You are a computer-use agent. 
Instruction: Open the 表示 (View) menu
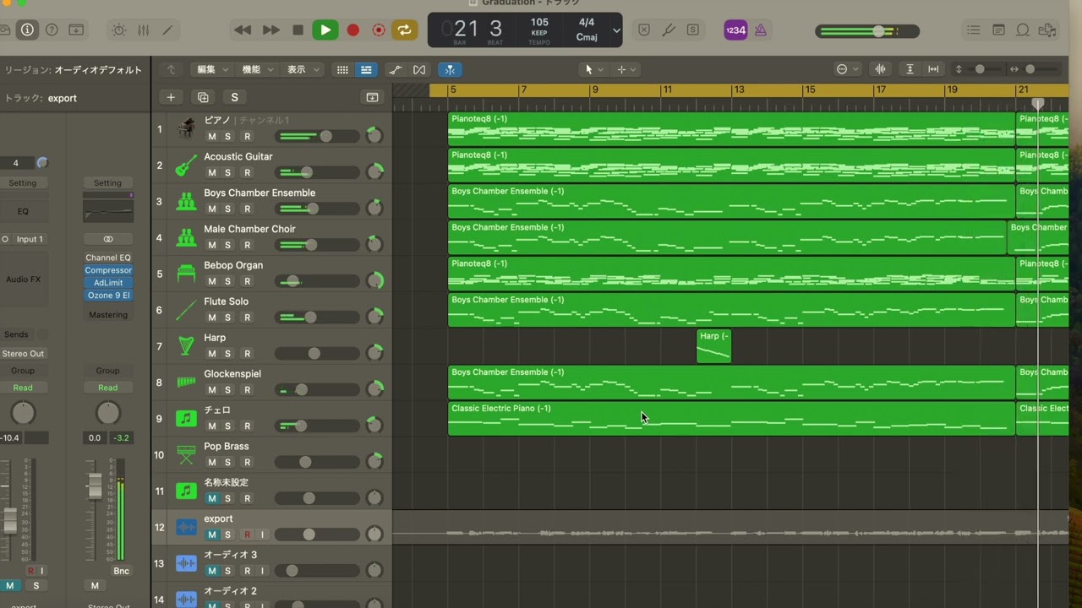301,69
